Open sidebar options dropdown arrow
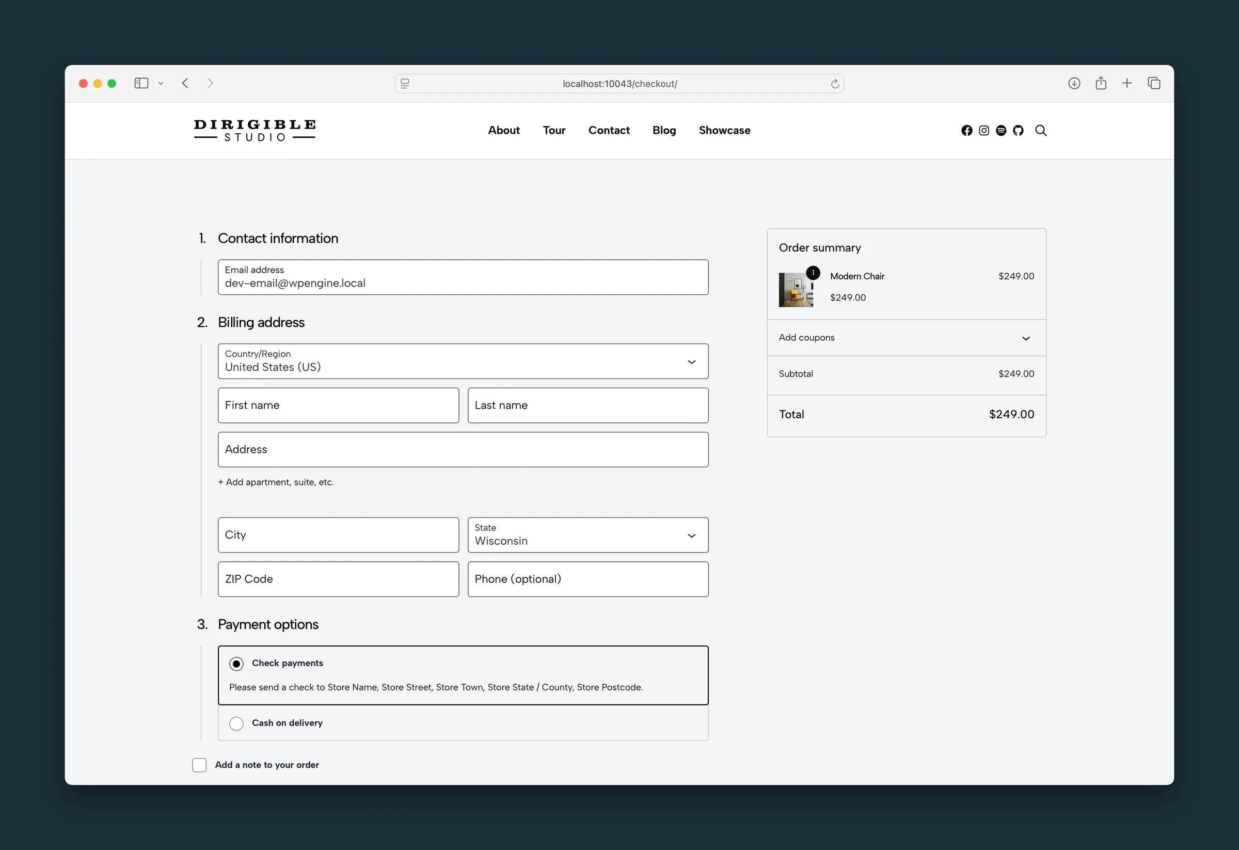Screen dimensions: 1239x850 tap(161, 83)
